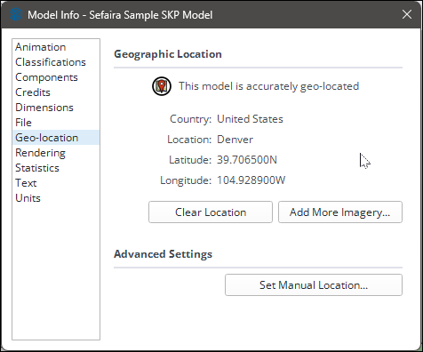Click the Advanced Settings heading

tap(164, 254)
